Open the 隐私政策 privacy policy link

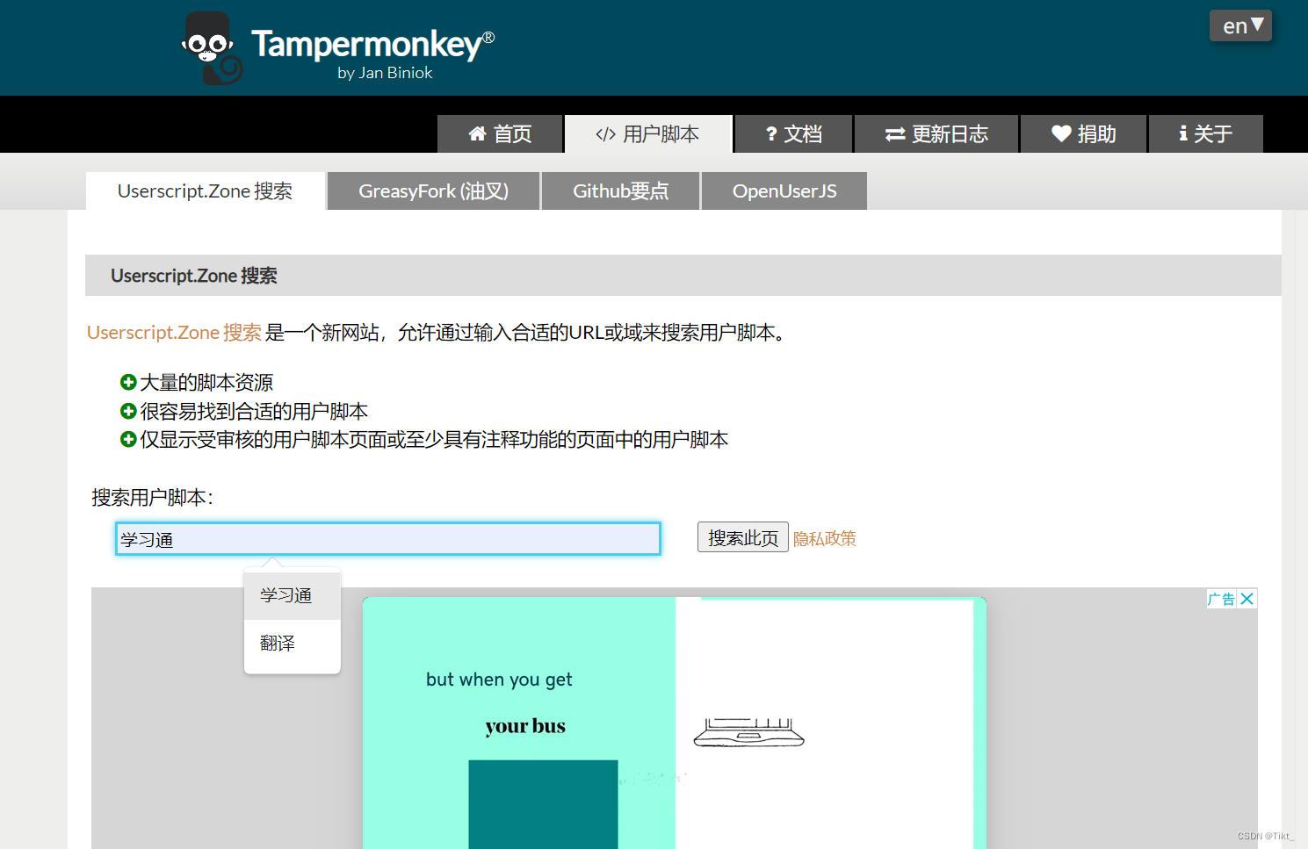click(824, 538)
